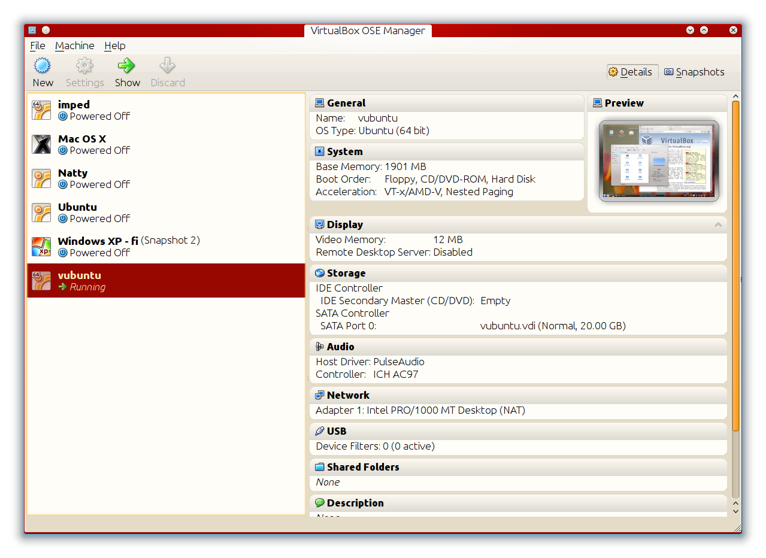Click the System section chip icon
The image size is (766, 558).
click(x=320, y=151)
